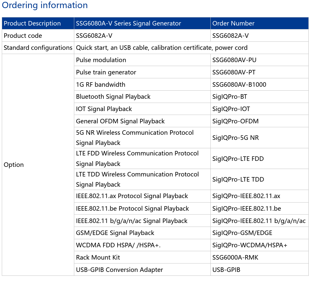
Task: Select the "1G RF bandwidth" option
Action: click(x=100, y=85)
